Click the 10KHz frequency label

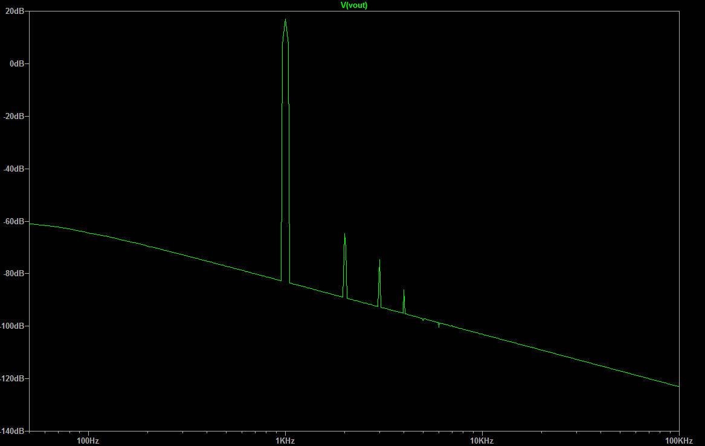(x=482, y=441)
